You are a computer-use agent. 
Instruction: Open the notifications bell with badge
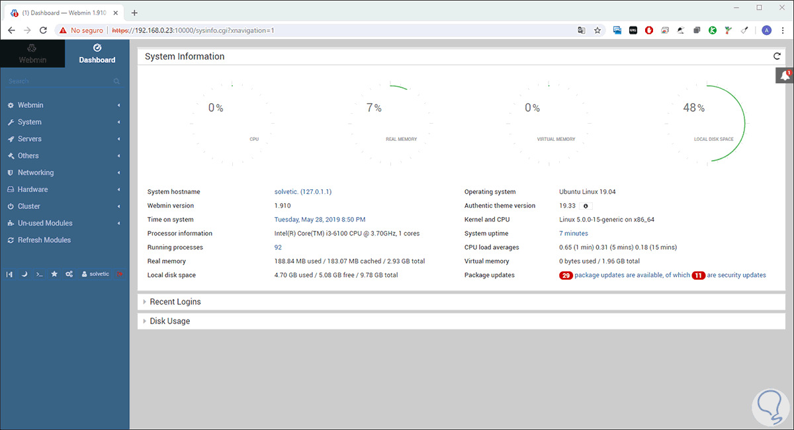(x=785, y=76)
